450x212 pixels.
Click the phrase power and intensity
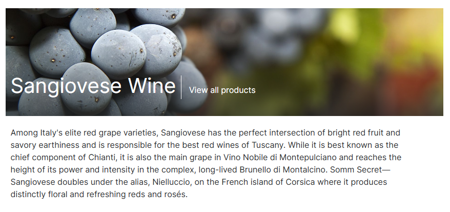click(x=81, y=169)
